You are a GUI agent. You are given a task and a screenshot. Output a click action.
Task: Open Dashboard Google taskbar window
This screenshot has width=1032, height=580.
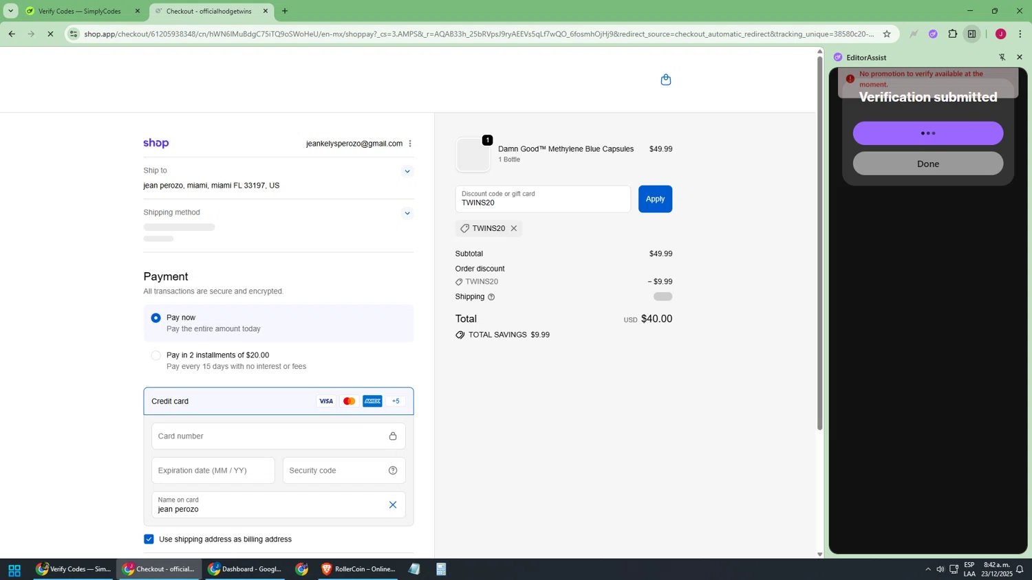(x=245, y=569)
